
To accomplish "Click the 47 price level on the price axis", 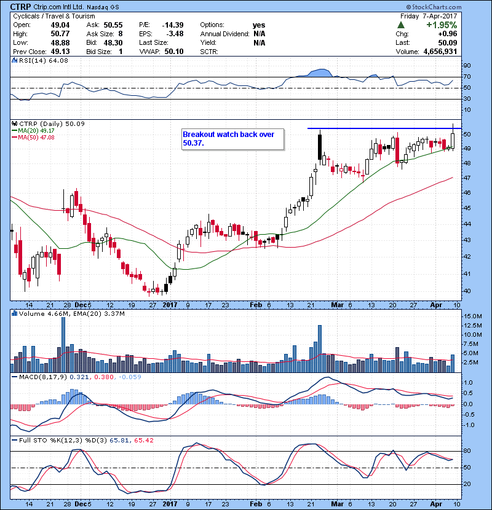I will tap(467, 178).
